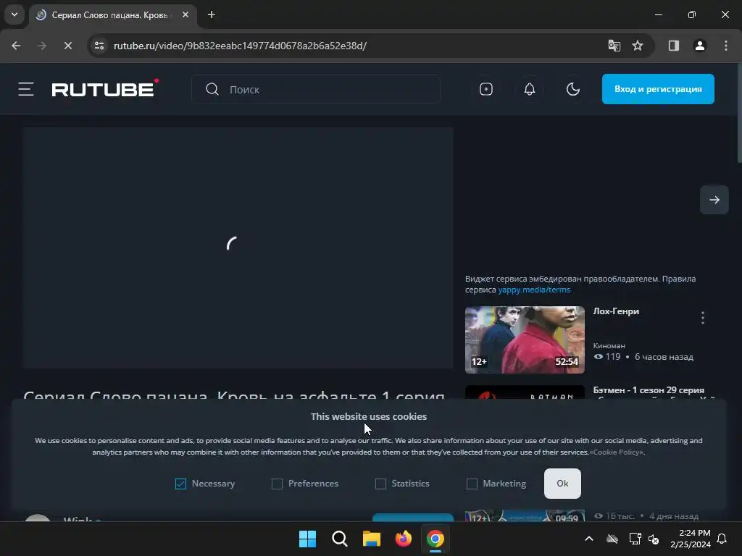Launch Firefox from the taskbar
This screenshot has height=556, width=742.
point(403,539)
